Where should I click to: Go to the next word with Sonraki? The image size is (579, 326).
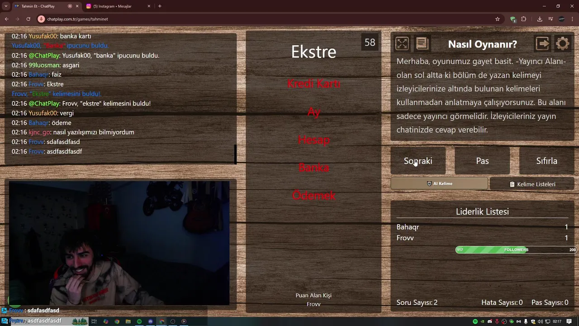(418, 161)
